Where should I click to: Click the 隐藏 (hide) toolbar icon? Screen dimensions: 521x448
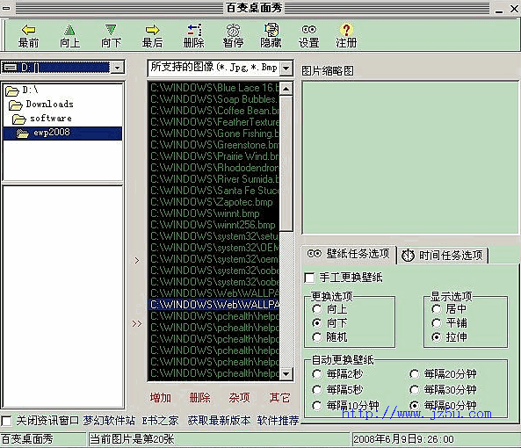(271, 30)
